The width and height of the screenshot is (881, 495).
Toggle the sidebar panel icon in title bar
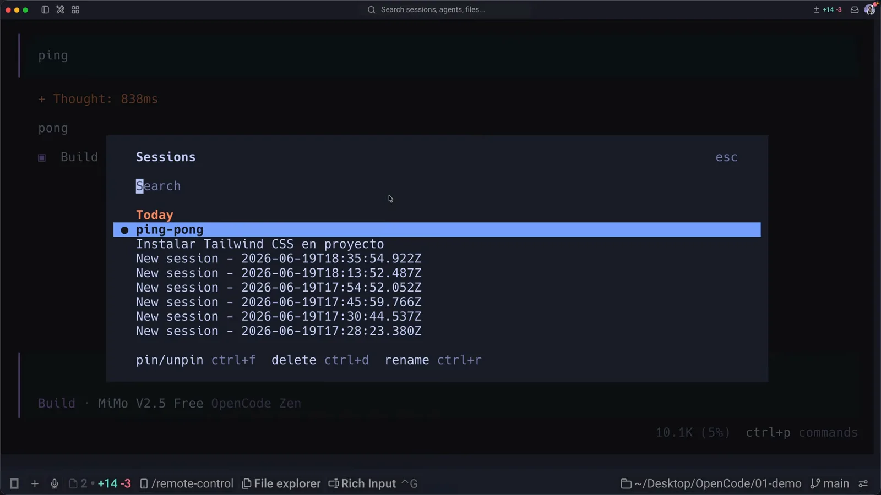(45, 10)
